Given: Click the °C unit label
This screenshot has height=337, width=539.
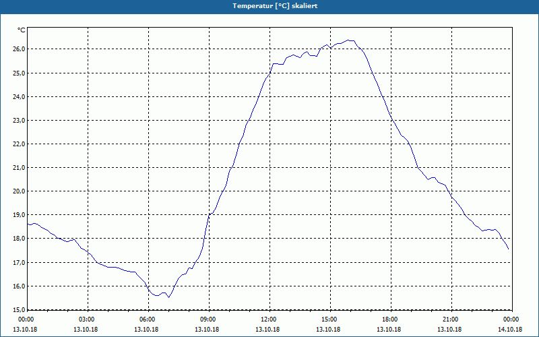Looking at the screenshot, I should pyautogui.click(x=22, y=30).
